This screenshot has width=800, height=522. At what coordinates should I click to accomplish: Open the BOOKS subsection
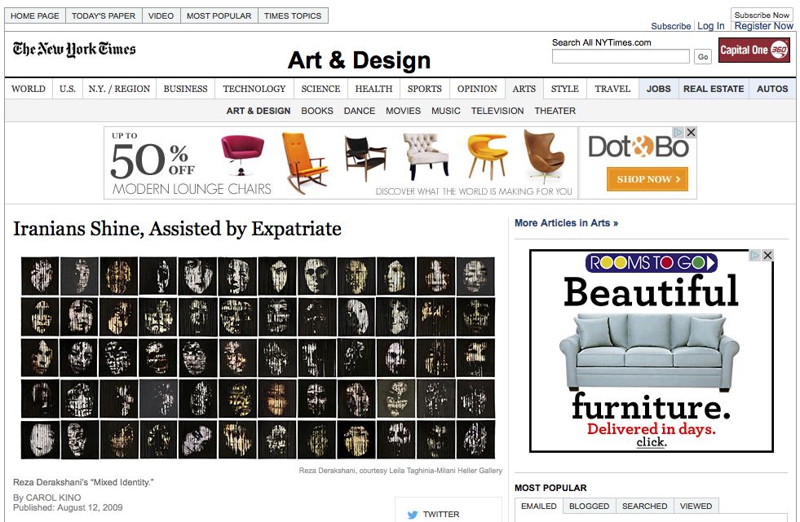pyautogui.click(x=317, y=111)
